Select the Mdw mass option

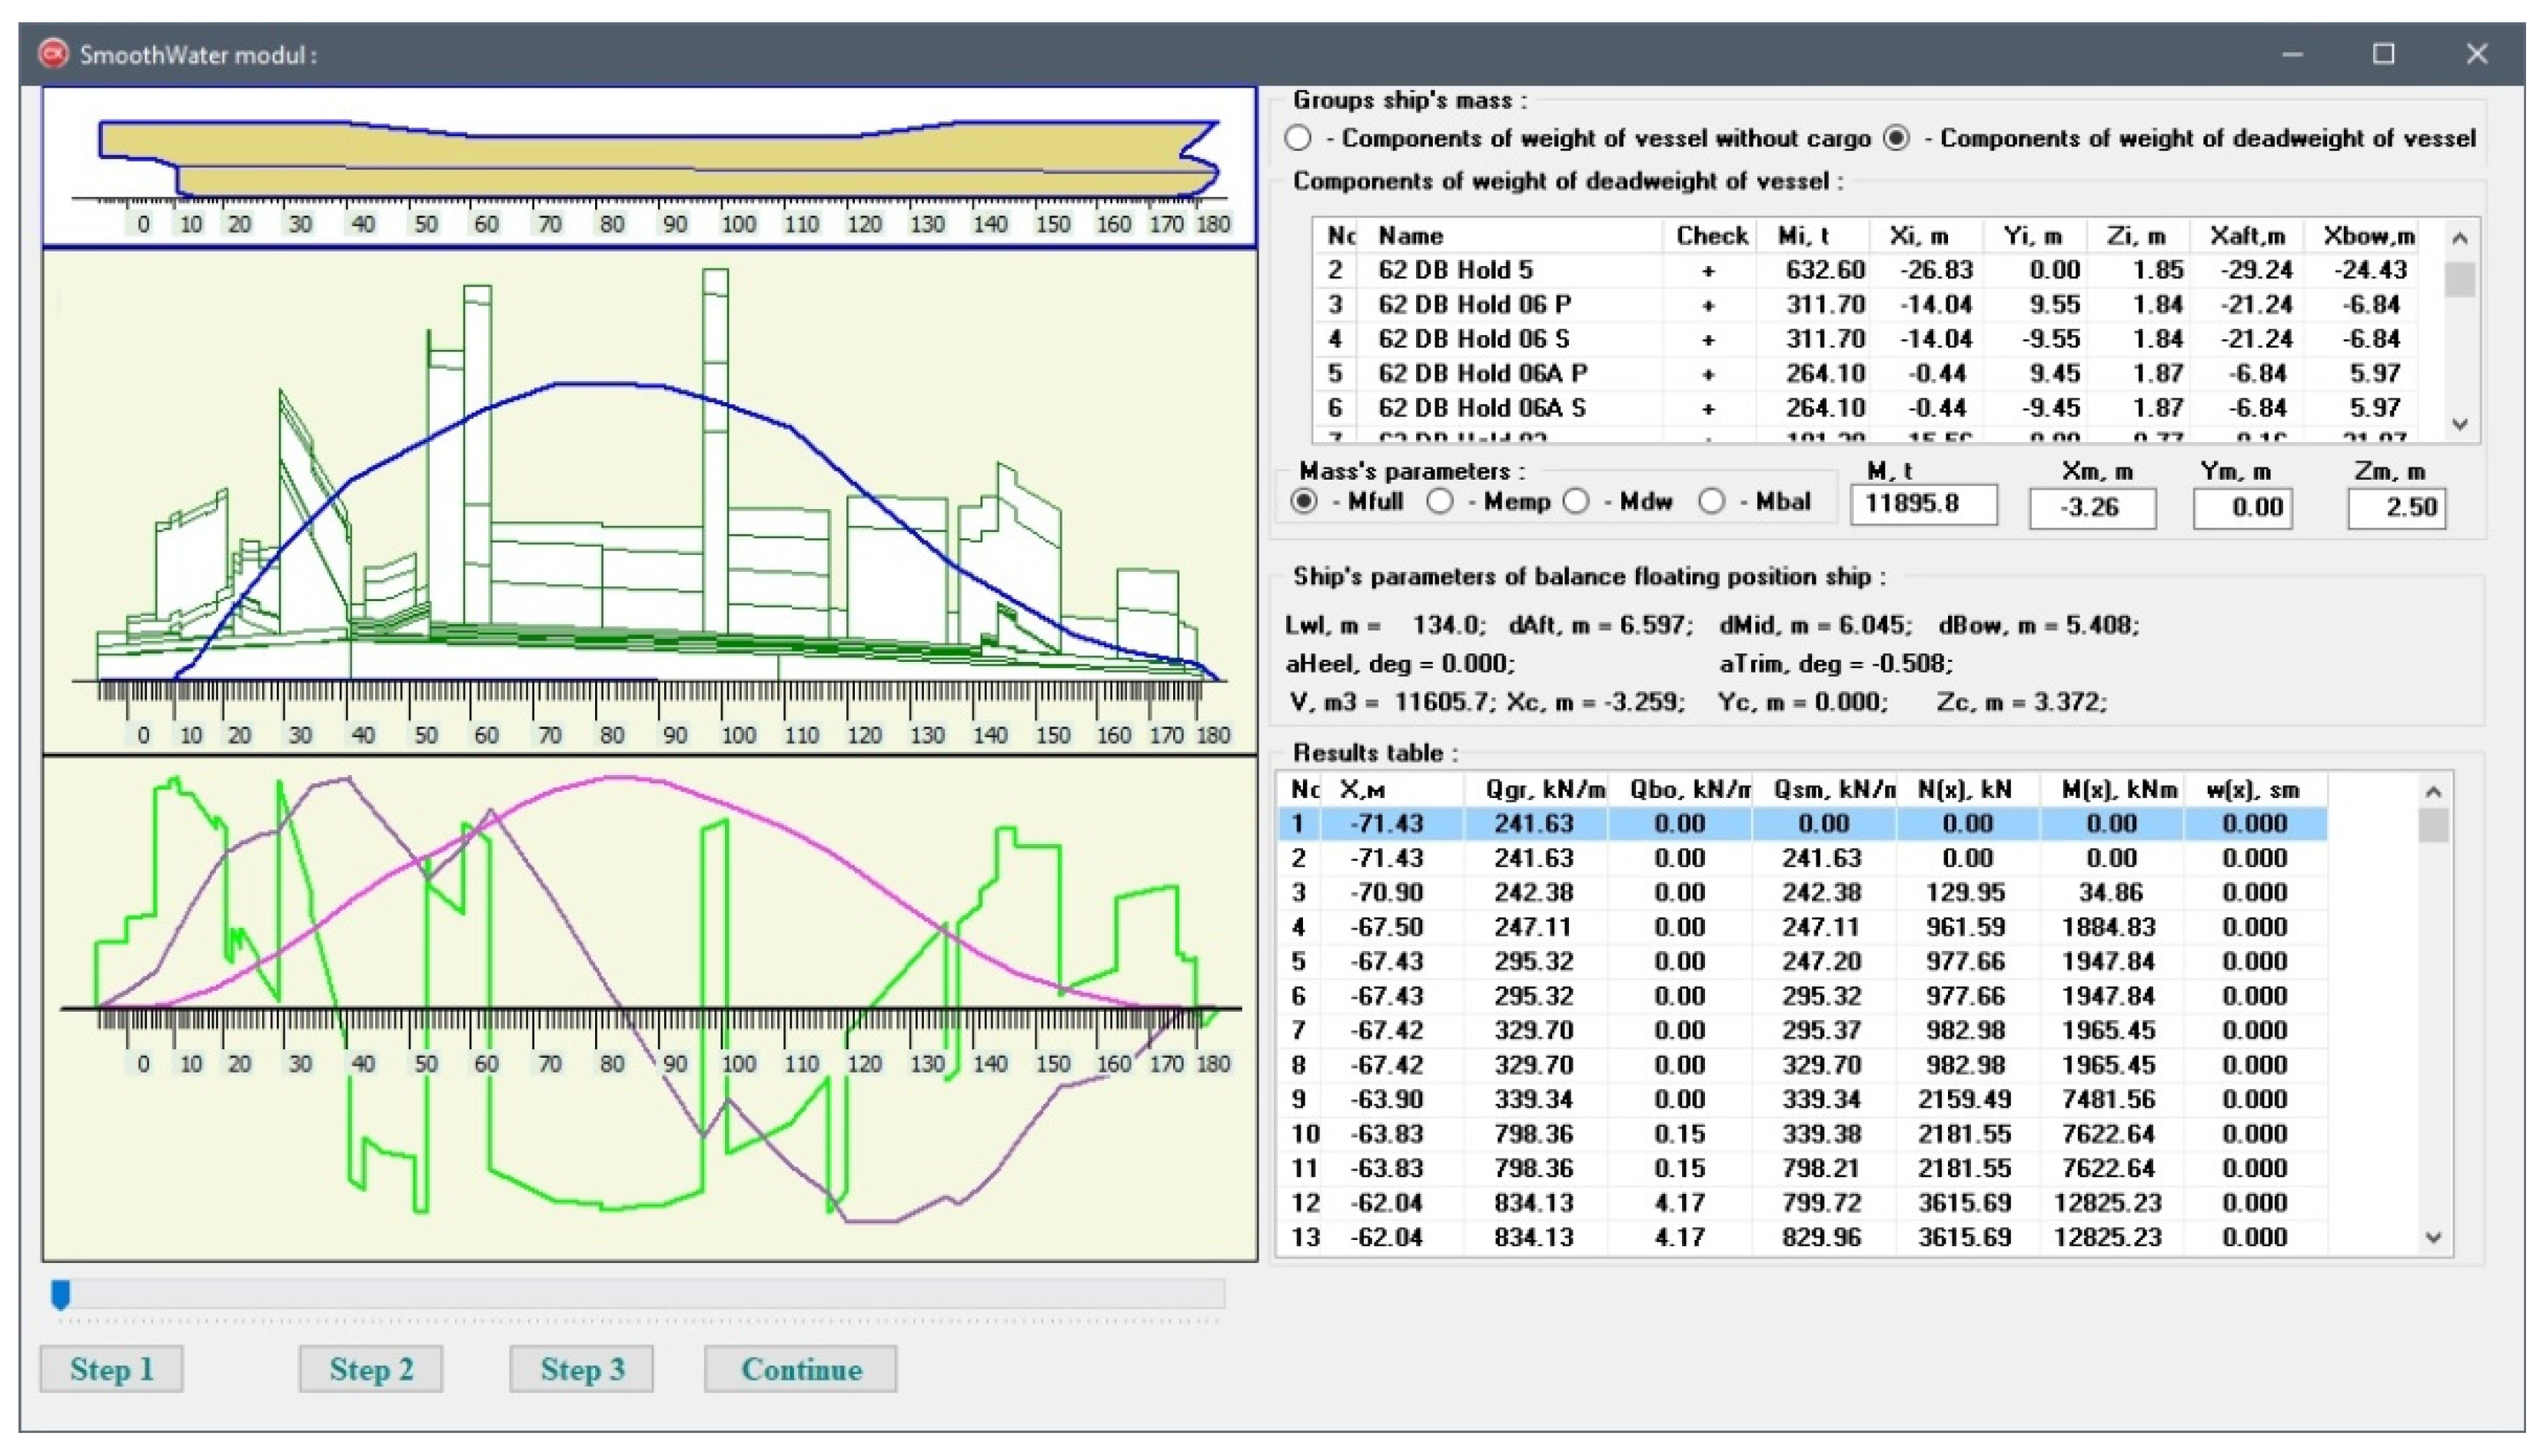point(1576,502)
